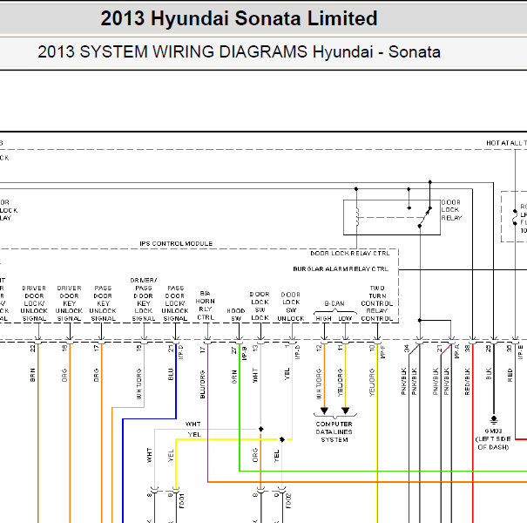Image resolution: width=527 pixels, height=523 pixels.
Task: Click the "2013 Hyundai Sonata Limited" title
Action: click(239, 18)
